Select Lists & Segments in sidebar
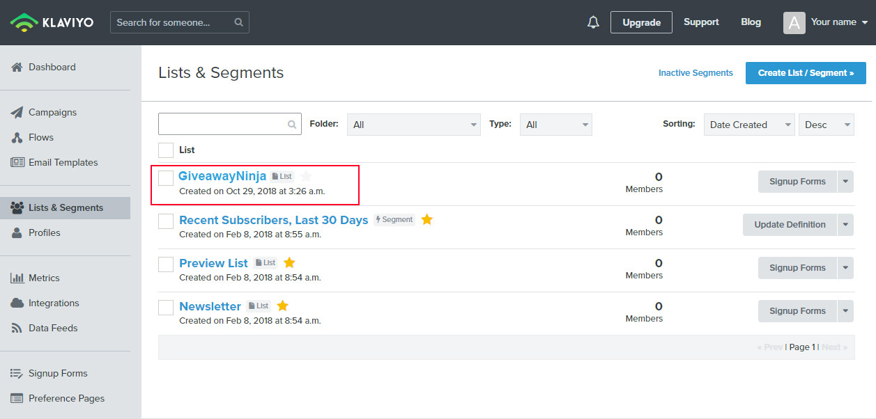This screenshot has height=419, width=876. pos(65,208)
